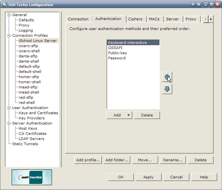Delete the selected authentication method

coord(147,115)
